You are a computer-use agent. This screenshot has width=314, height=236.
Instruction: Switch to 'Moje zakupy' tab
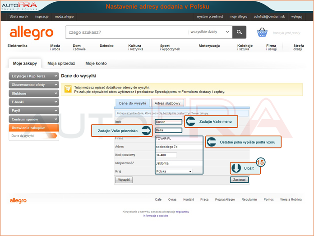25,63
